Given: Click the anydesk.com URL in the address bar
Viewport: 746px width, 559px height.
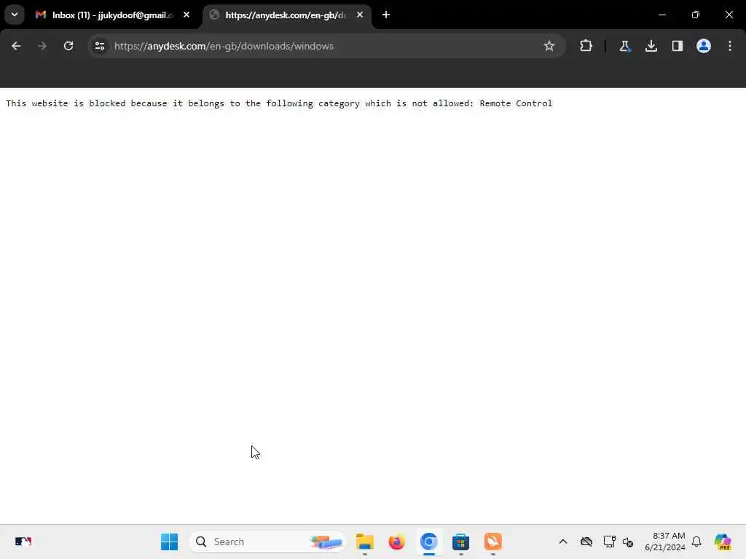Looking at the screenshot, I should point(224,46).
